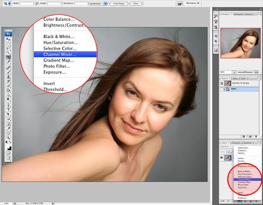The image size is (263, 205).
Task: Click the foreground/background color swatches
Action: click(x=9, y=147)
